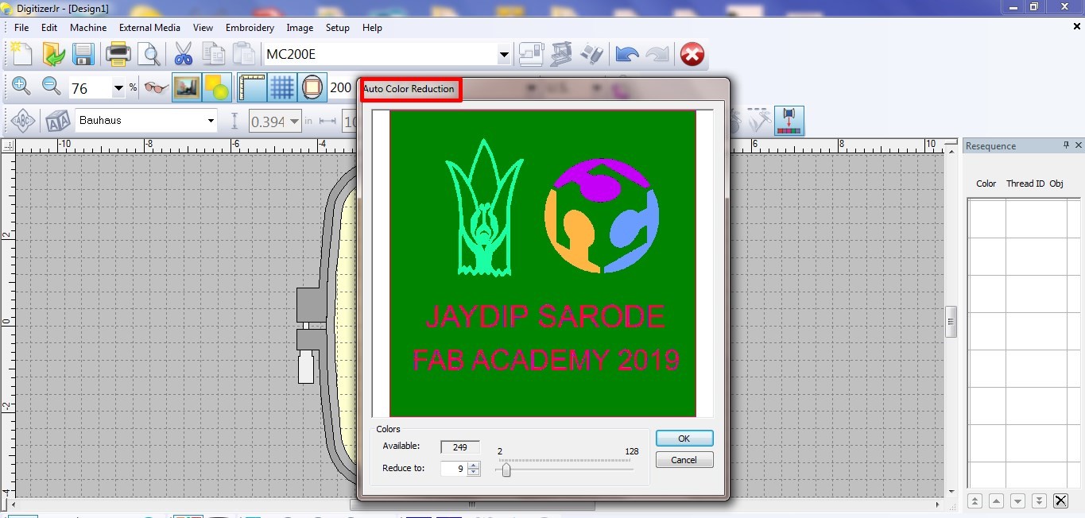Open the 0.394 letter height dropdown
Screen dimensions: 1085x518
click(x=295, y=122)
